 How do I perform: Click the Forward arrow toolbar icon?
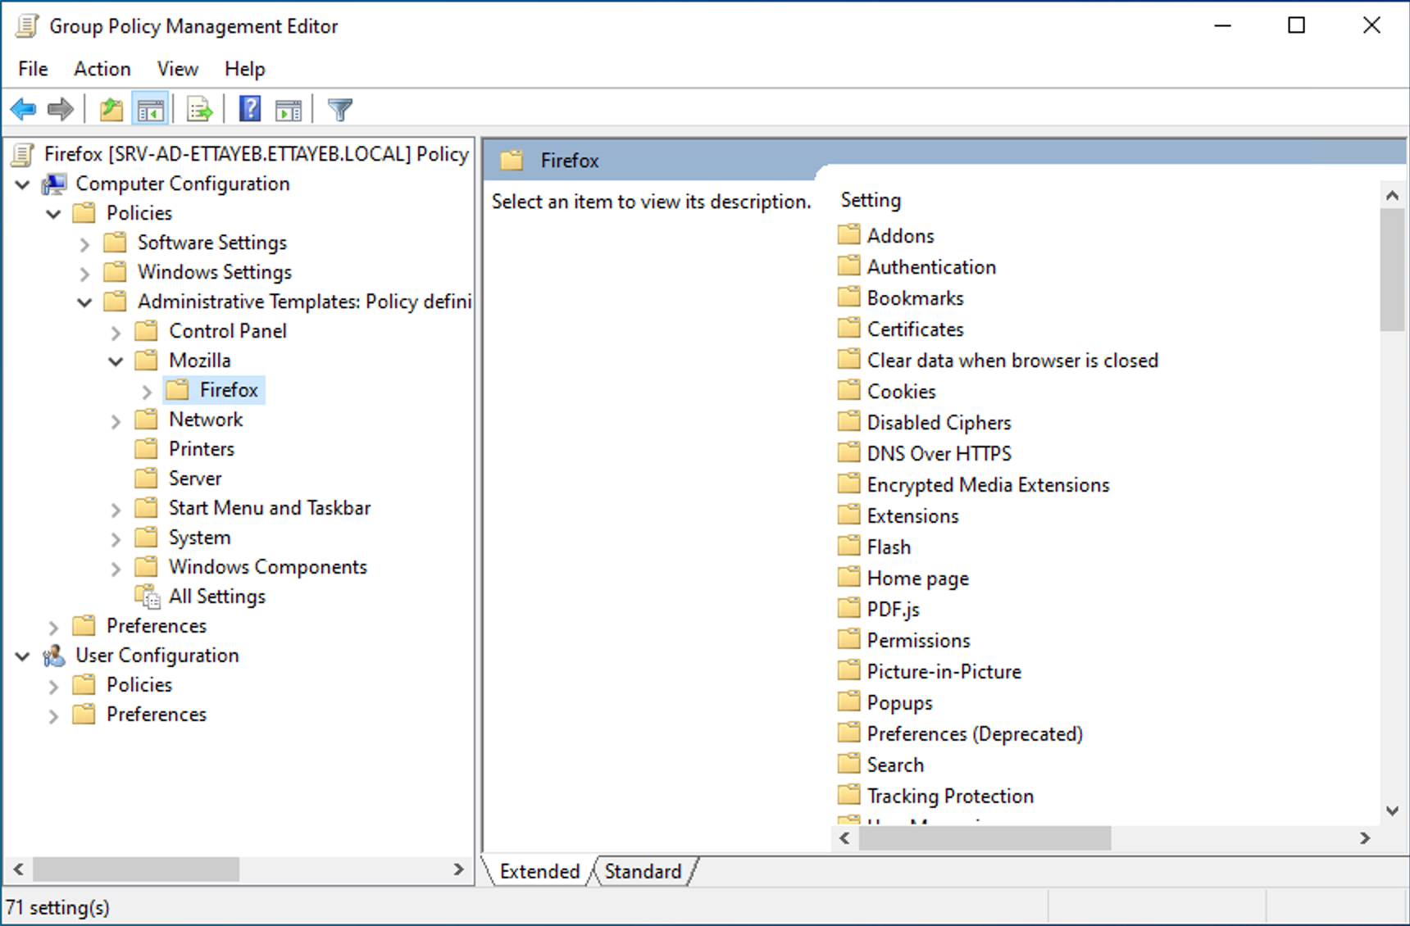point(61,109)
